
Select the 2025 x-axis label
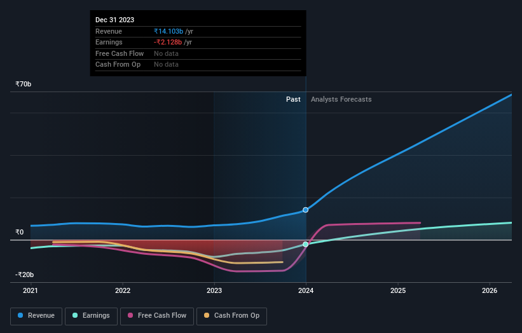coord(398,290)
